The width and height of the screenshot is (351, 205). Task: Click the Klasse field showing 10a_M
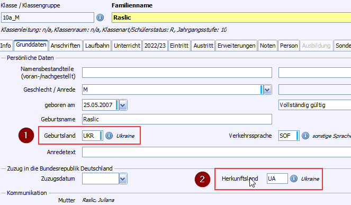[48, 17]
